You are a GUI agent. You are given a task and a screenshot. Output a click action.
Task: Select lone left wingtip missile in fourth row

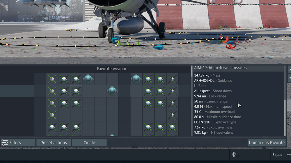[52, 115]
